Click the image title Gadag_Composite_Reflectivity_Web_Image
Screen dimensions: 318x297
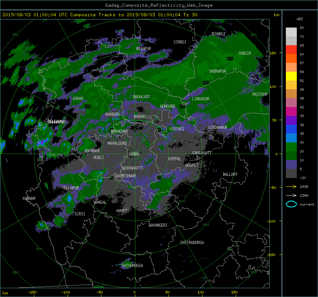tap(159, 5)
